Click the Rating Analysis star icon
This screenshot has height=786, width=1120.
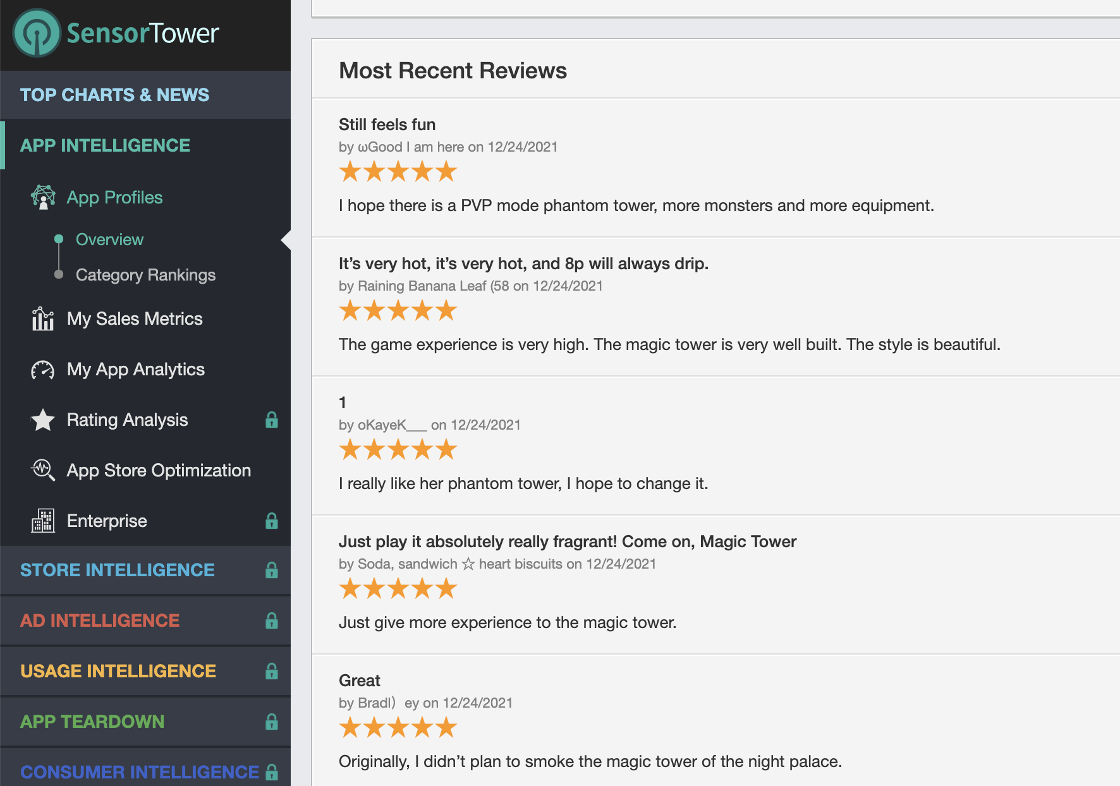point(43,420)
